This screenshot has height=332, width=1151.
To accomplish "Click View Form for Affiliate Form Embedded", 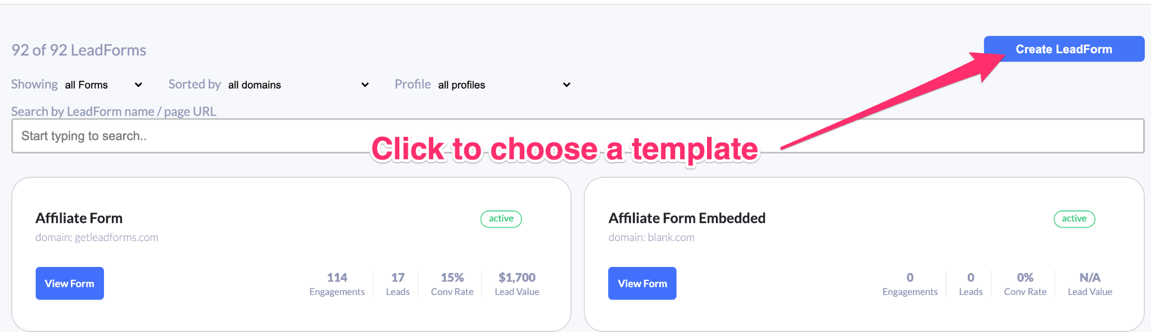I will coord(642,283).
